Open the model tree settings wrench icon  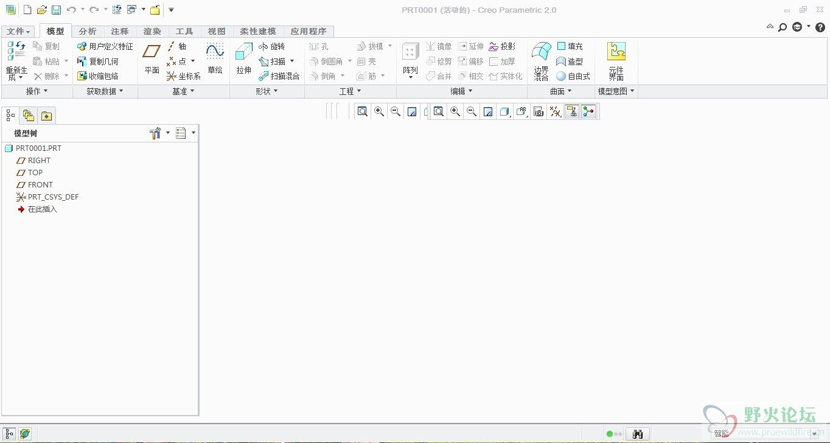pyautogui.click(x=155, y=133)
